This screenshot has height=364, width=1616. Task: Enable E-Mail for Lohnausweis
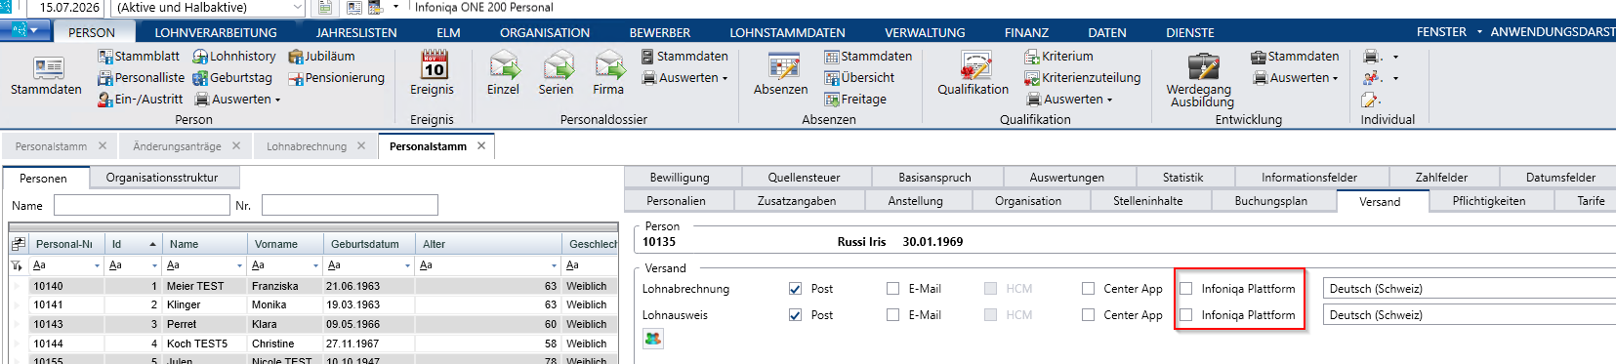892,315
